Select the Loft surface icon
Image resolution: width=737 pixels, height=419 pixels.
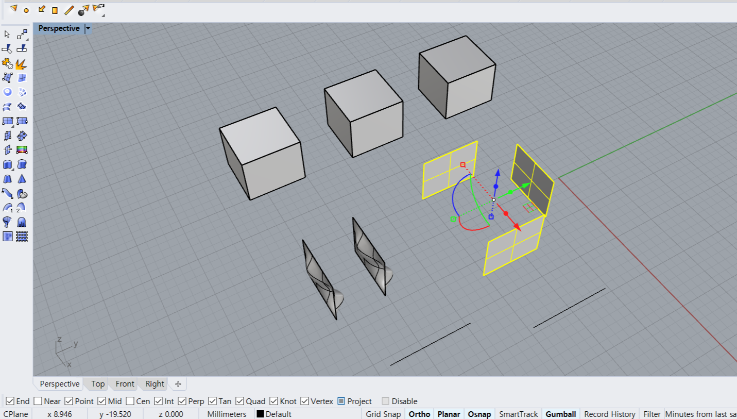click(7, 107)
